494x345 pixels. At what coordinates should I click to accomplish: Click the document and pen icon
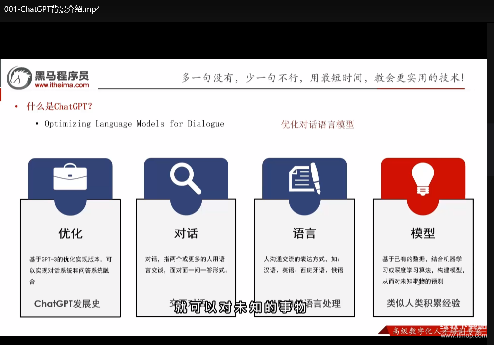[x=304, y=178]
